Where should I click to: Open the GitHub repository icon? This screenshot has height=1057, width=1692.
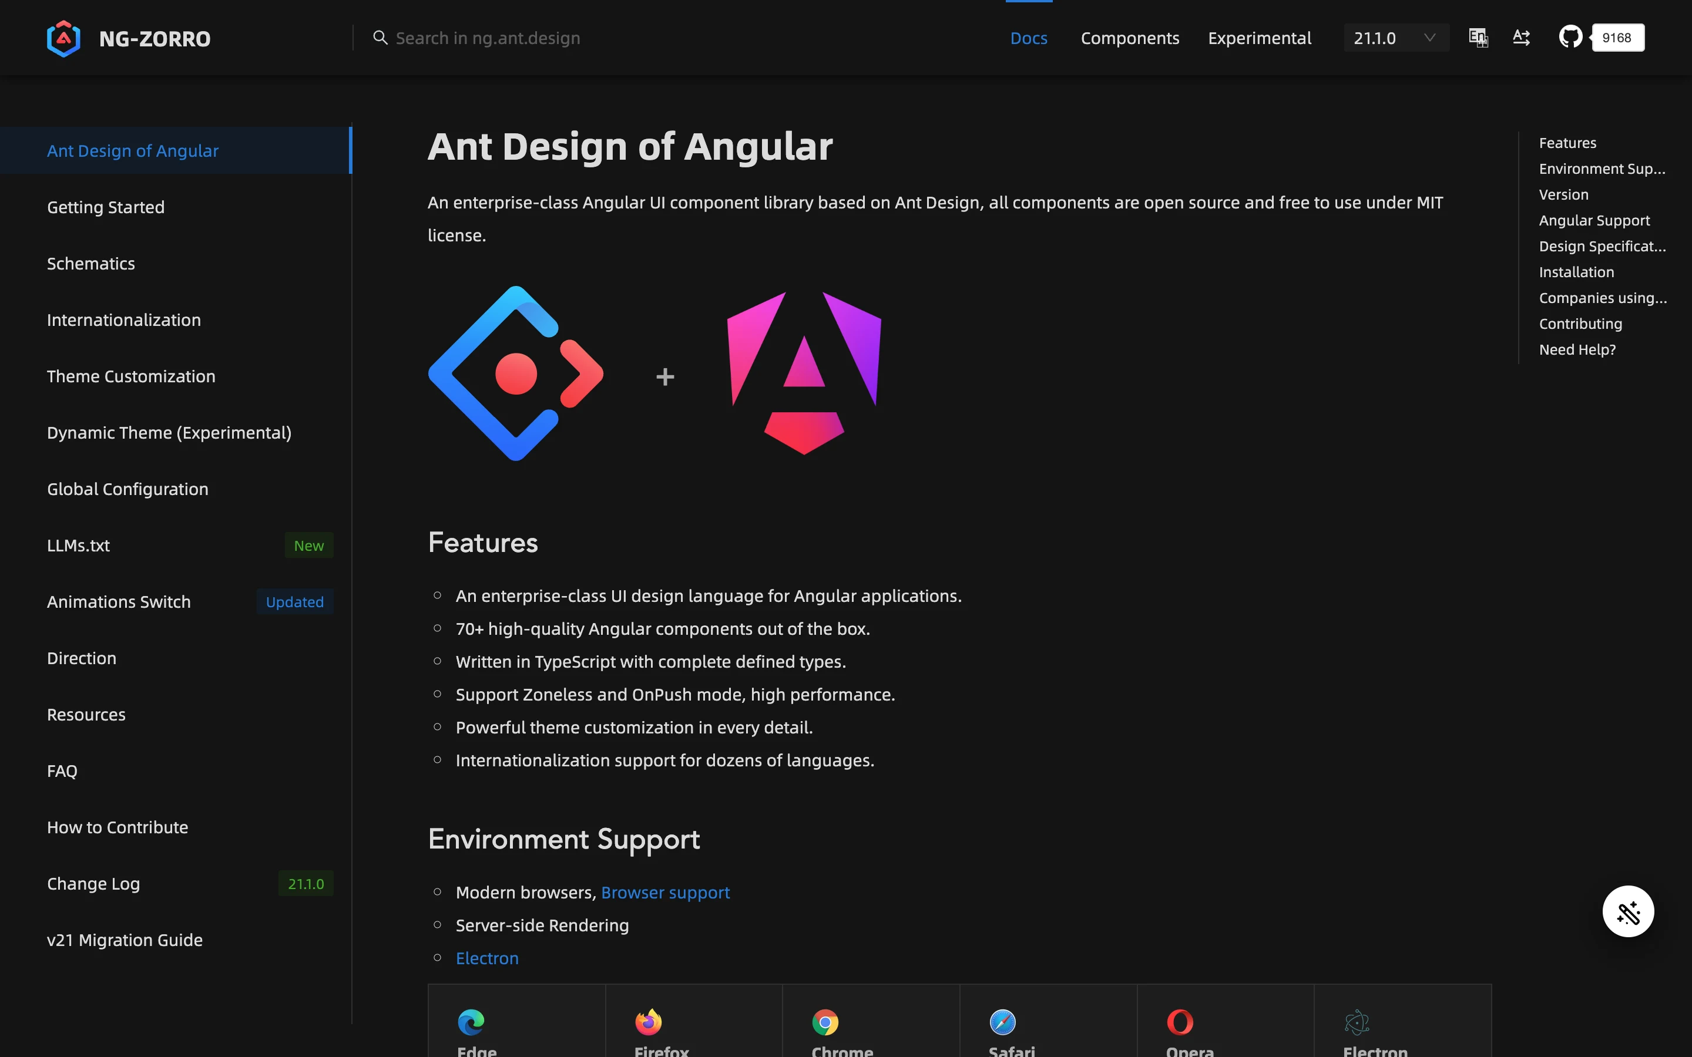1570,37
